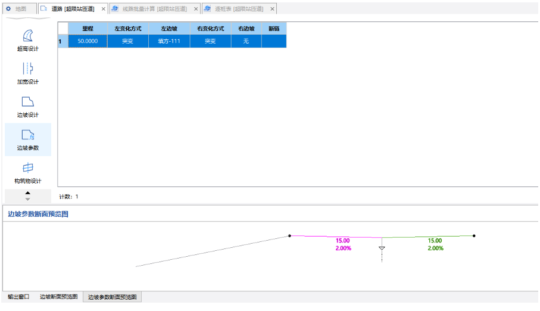
Task: Switch to the 地图 tab
Action: coord(20,9)
